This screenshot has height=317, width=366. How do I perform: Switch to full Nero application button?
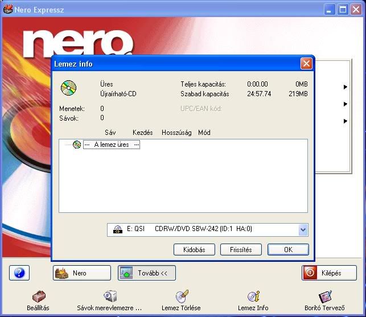click(x=81, y=273)
